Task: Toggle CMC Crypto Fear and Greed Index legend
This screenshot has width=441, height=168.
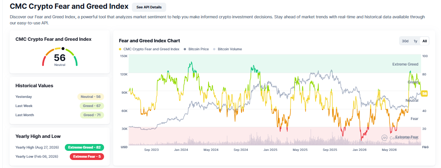Action: click(x=149, y=49)
